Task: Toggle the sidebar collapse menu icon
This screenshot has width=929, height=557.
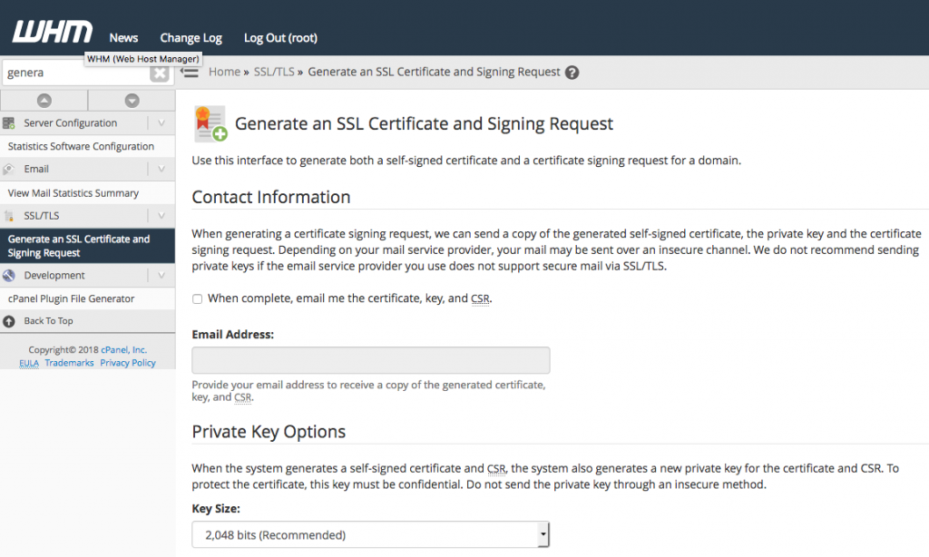Action: click(189, 73)
